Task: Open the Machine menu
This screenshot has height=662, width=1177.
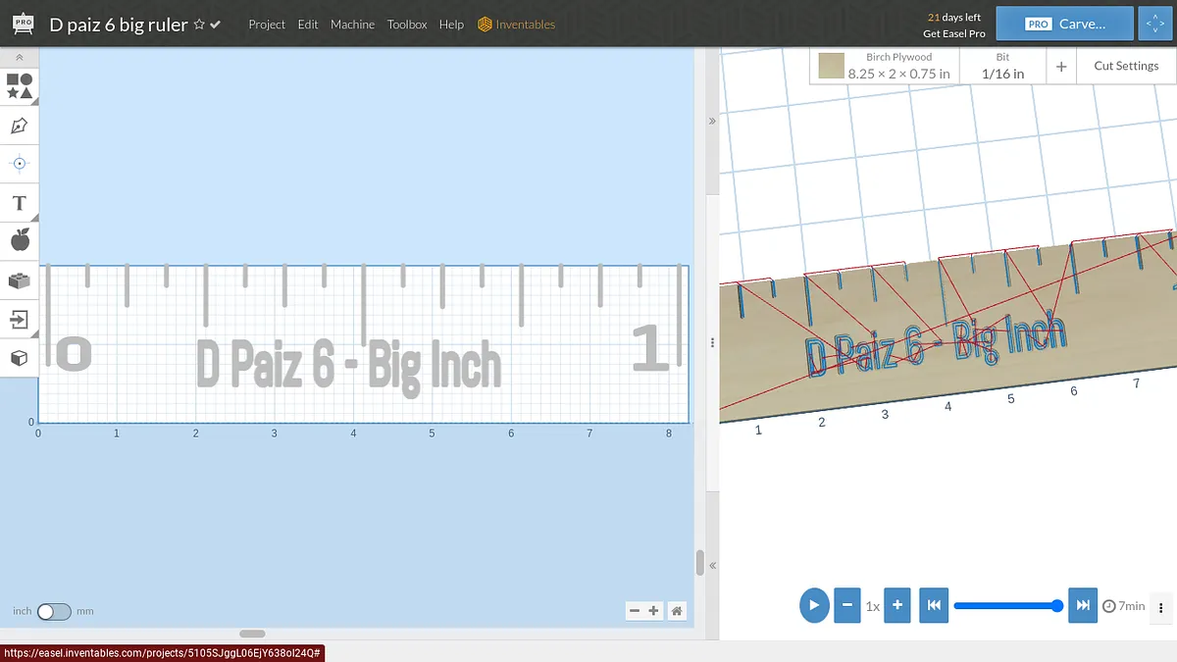Action: (x=352, y=25)
